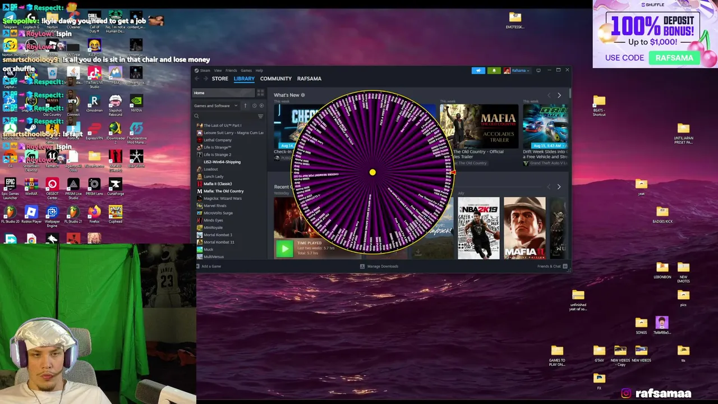Click Add a Game
Viewport: 718px width, 404px height.
209,267
